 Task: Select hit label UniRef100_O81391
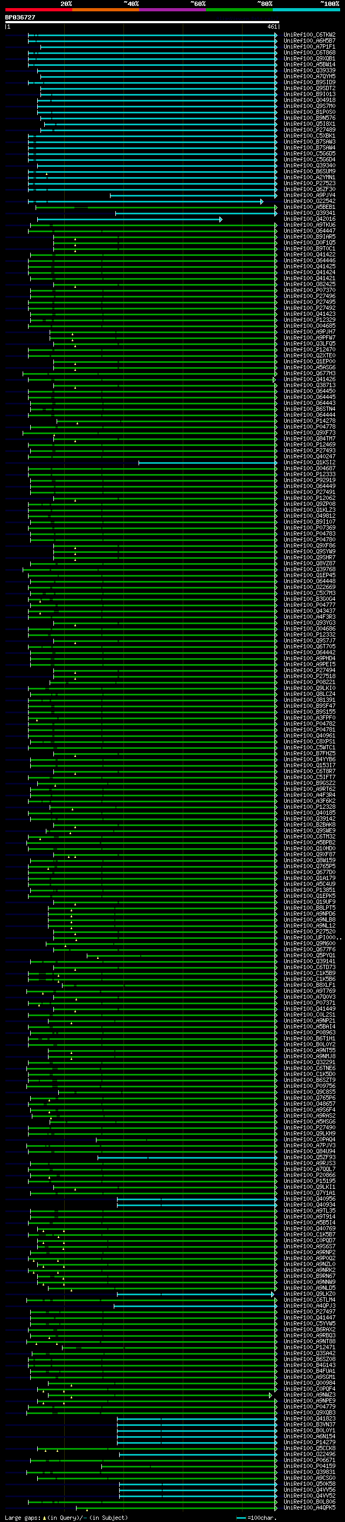pos(309,700)
